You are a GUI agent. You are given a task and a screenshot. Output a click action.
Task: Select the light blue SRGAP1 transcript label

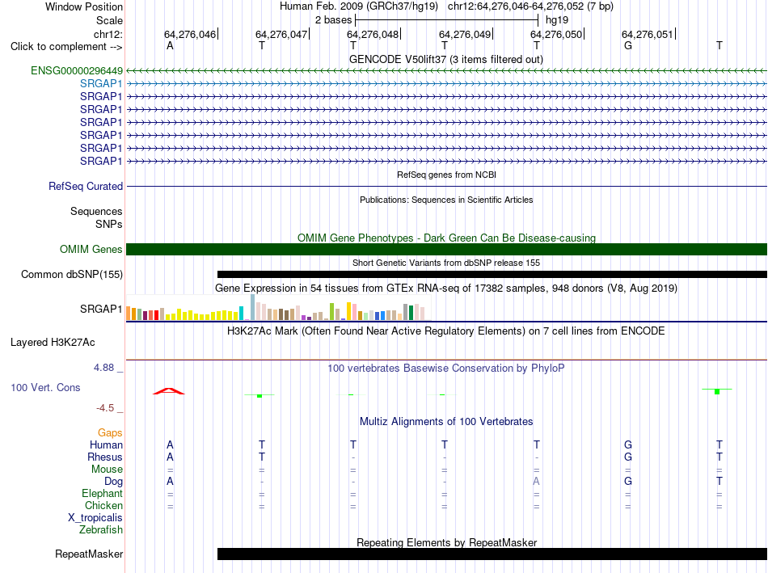(x=101, y=84)
